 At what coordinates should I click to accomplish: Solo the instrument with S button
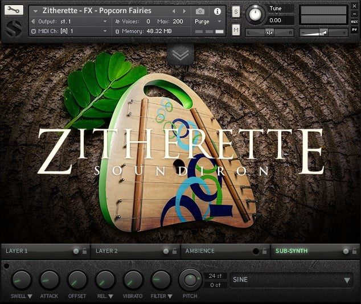(x=236, y=12)
